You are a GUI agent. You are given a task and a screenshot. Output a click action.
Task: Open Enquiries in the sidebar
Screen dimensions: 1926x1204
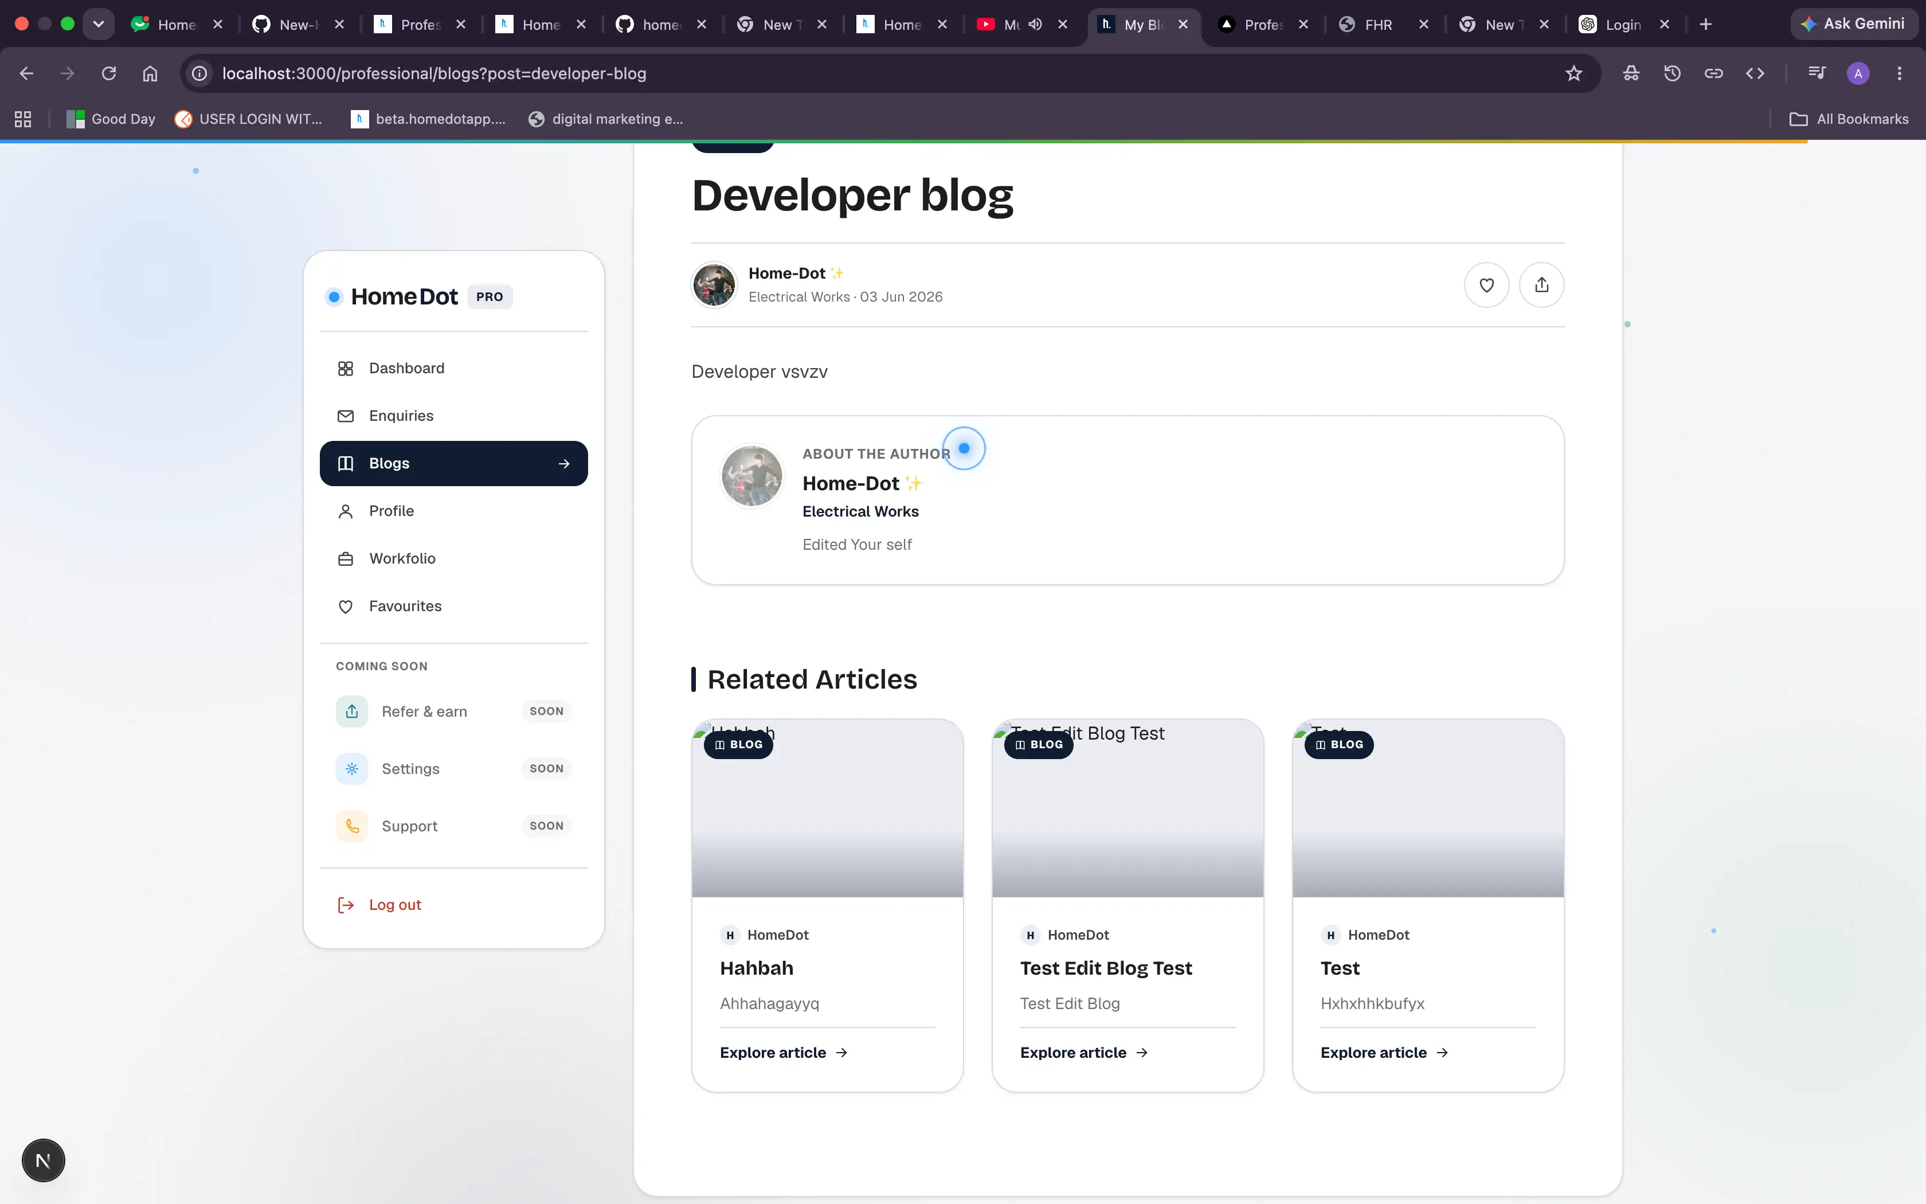(453, 416)
